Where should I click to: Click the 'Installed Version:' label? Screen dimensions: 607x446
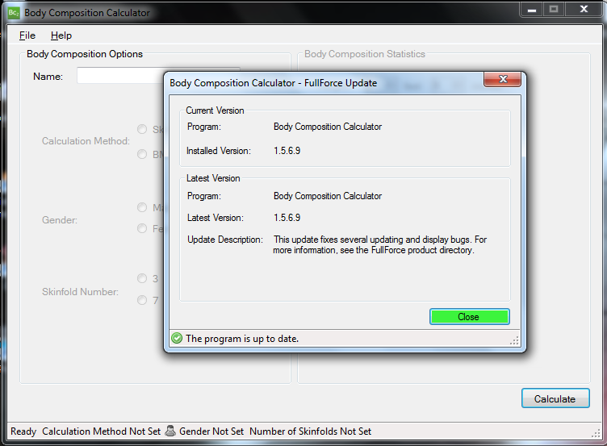tap(218, 151)
